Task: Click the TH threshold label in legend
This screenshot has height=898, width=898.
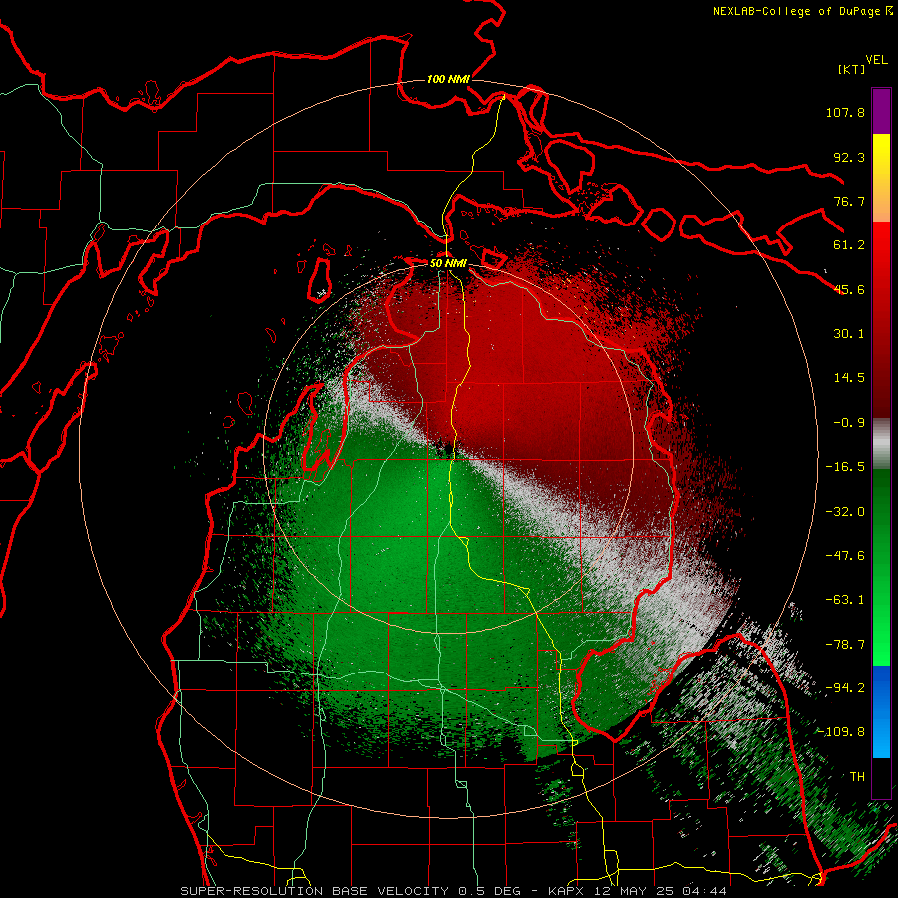Action: point(857,777)
